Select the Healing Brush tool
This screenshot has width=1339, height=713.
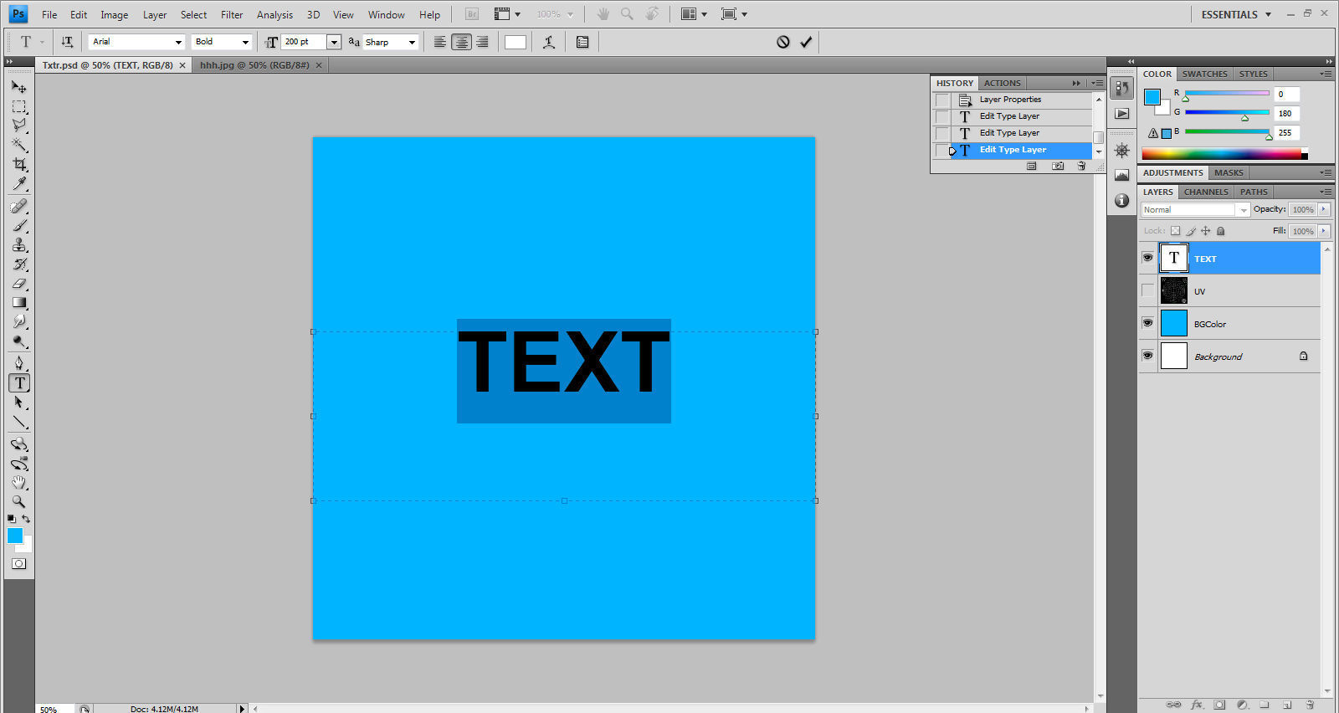pyautogui.click(x=19, y=206)
